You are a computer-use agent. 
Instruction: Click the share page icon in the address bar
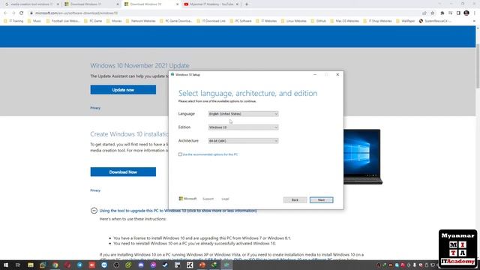tap(424, 13)
